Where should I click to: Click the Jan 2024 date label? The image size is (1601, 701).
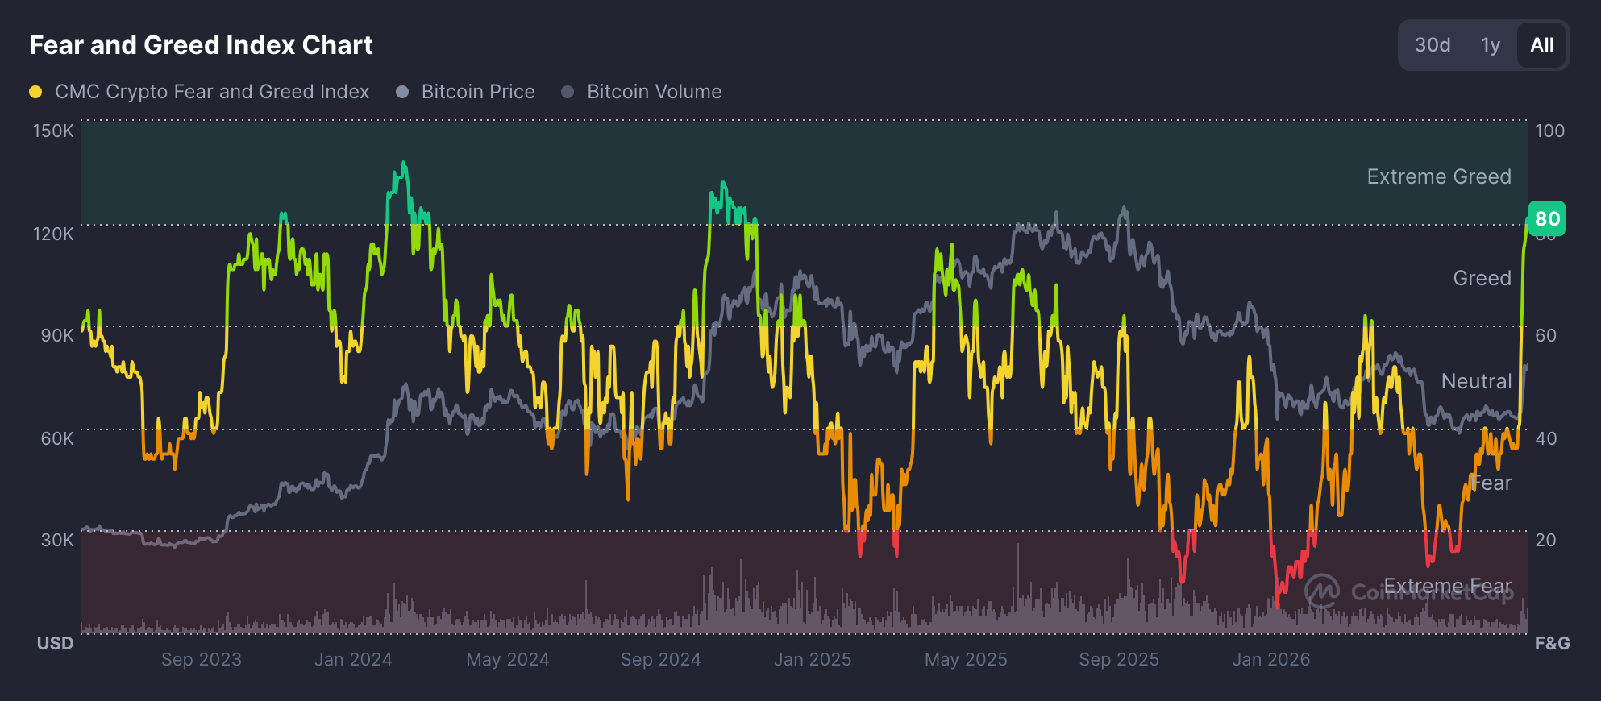click(x=353, y=659)
